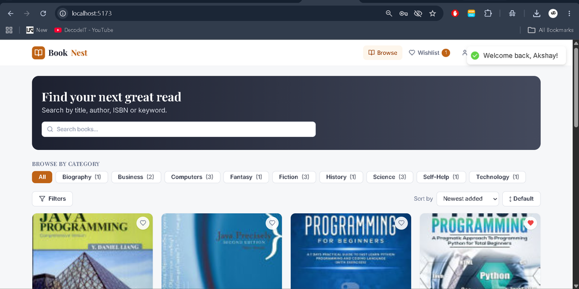Screen dimensions: 579x289
Task: Open the Newest added sort dropdown
Action: point(468,199)
